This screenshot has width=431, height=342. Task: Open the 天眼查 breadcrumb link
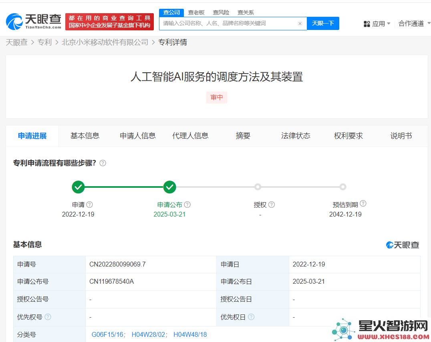[x=16, y=42]
